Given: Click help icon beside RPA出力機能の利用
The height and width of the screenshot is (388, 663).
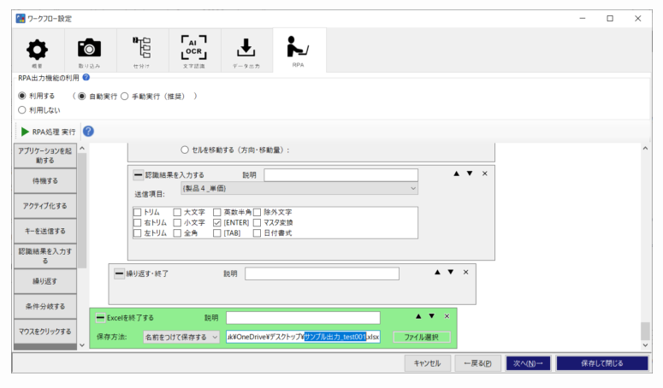Looking at the screenshot, I should [86, 77].
